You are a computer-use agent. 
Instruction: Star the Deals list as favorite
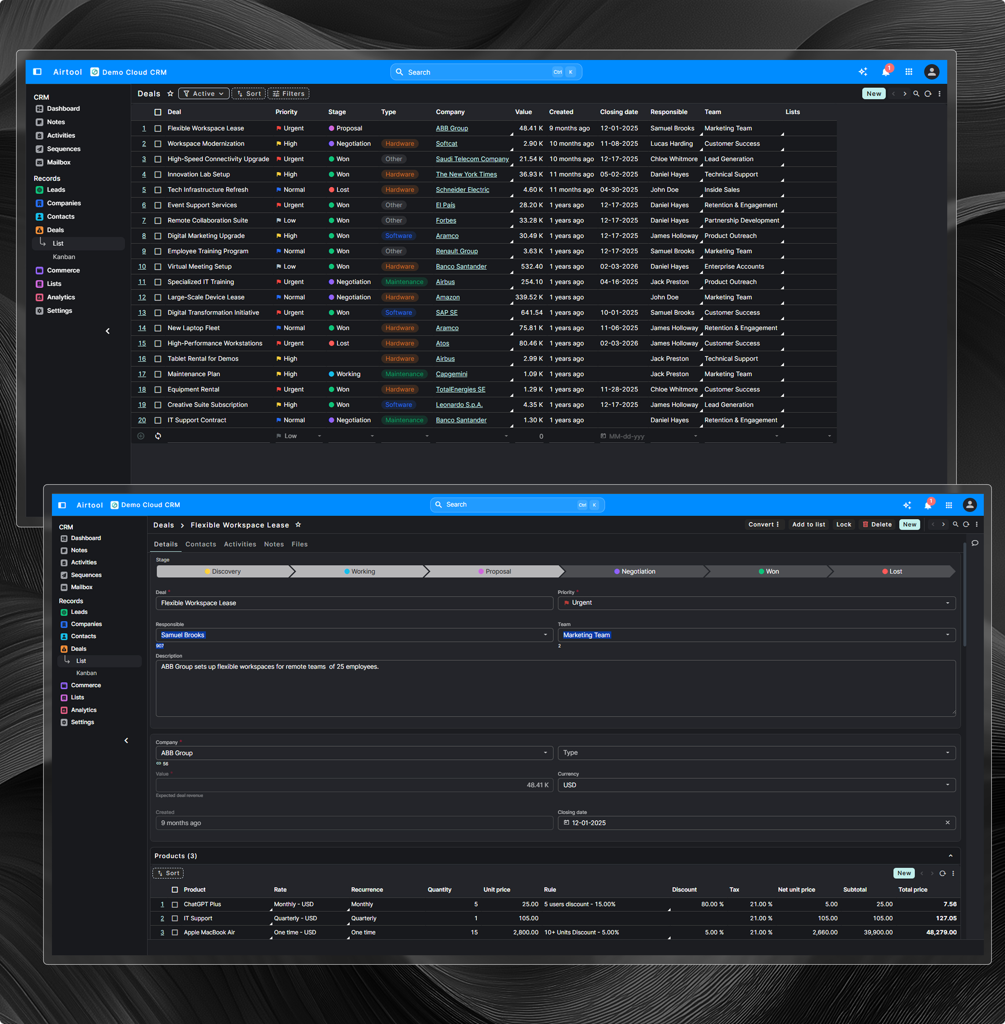tap(170, 94)
